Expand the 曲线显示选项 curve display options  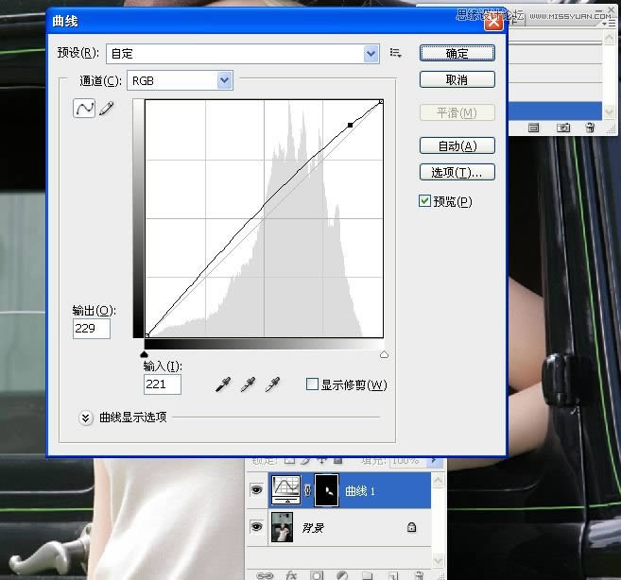(86, 417)
